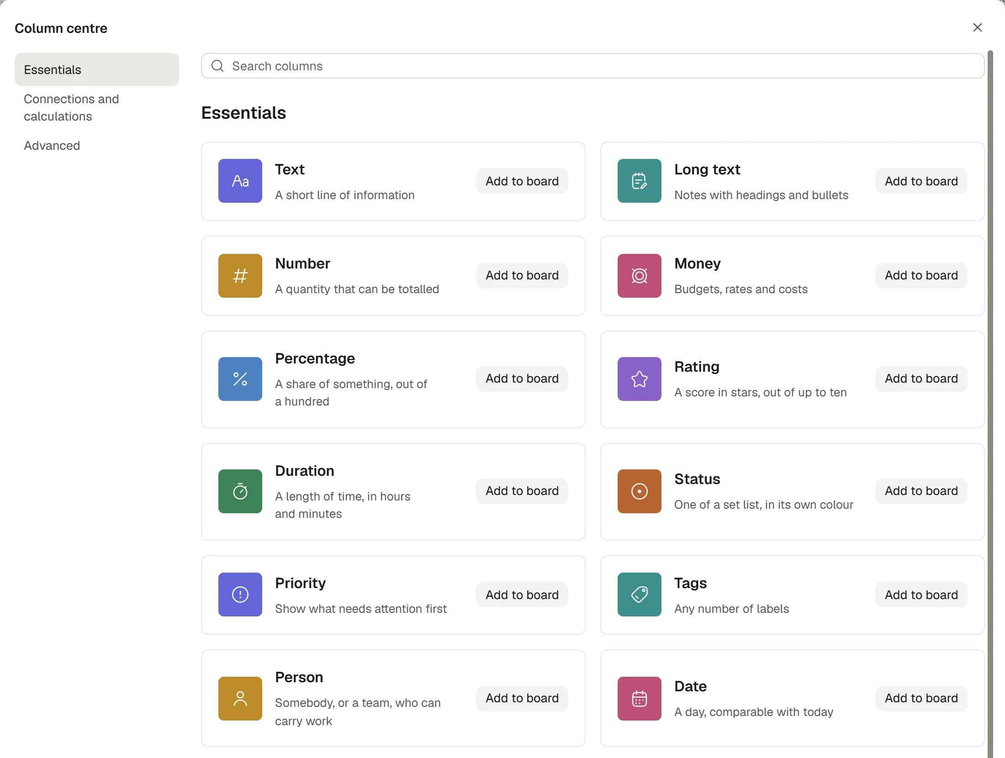Screen dimensions: 1005x758
Task: Add the Duration column to board
Action: pyautogui.click(x=522, y=491)
